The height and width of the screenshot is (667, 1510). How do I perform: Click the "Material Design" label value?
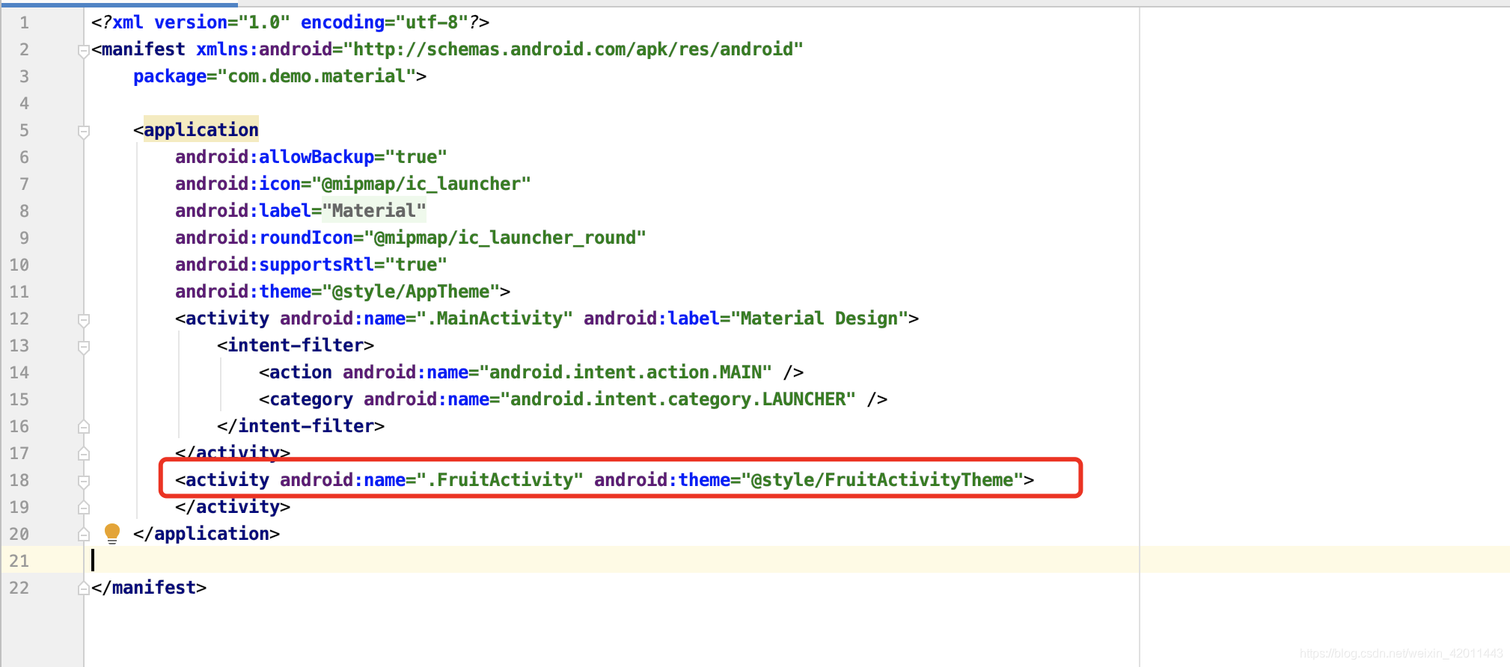(819, 319)
